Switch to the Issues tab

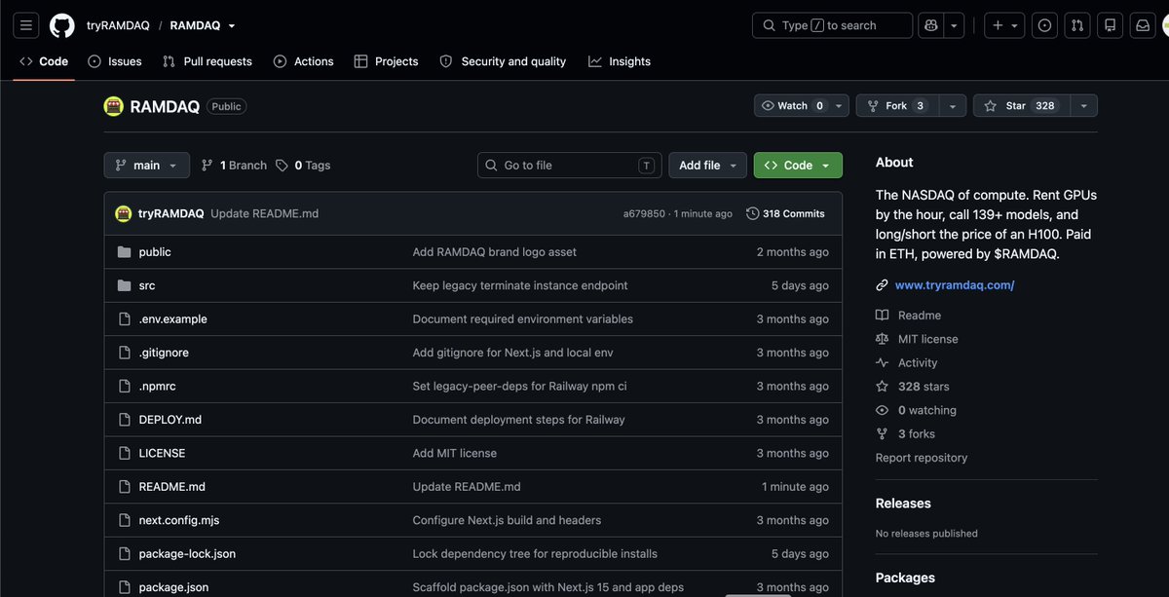coord(115,61)
